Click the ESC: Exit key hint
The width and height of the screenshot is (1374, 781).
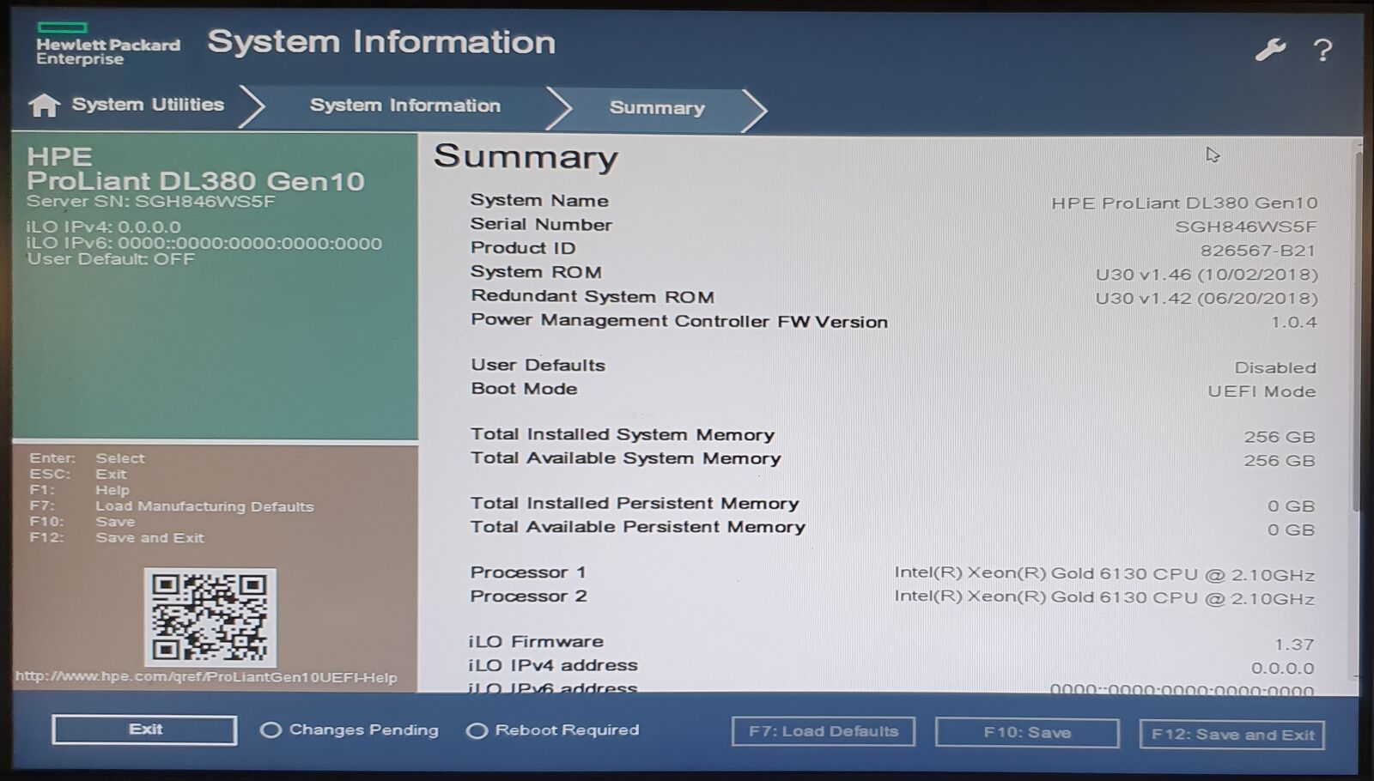tap(78, 475)
